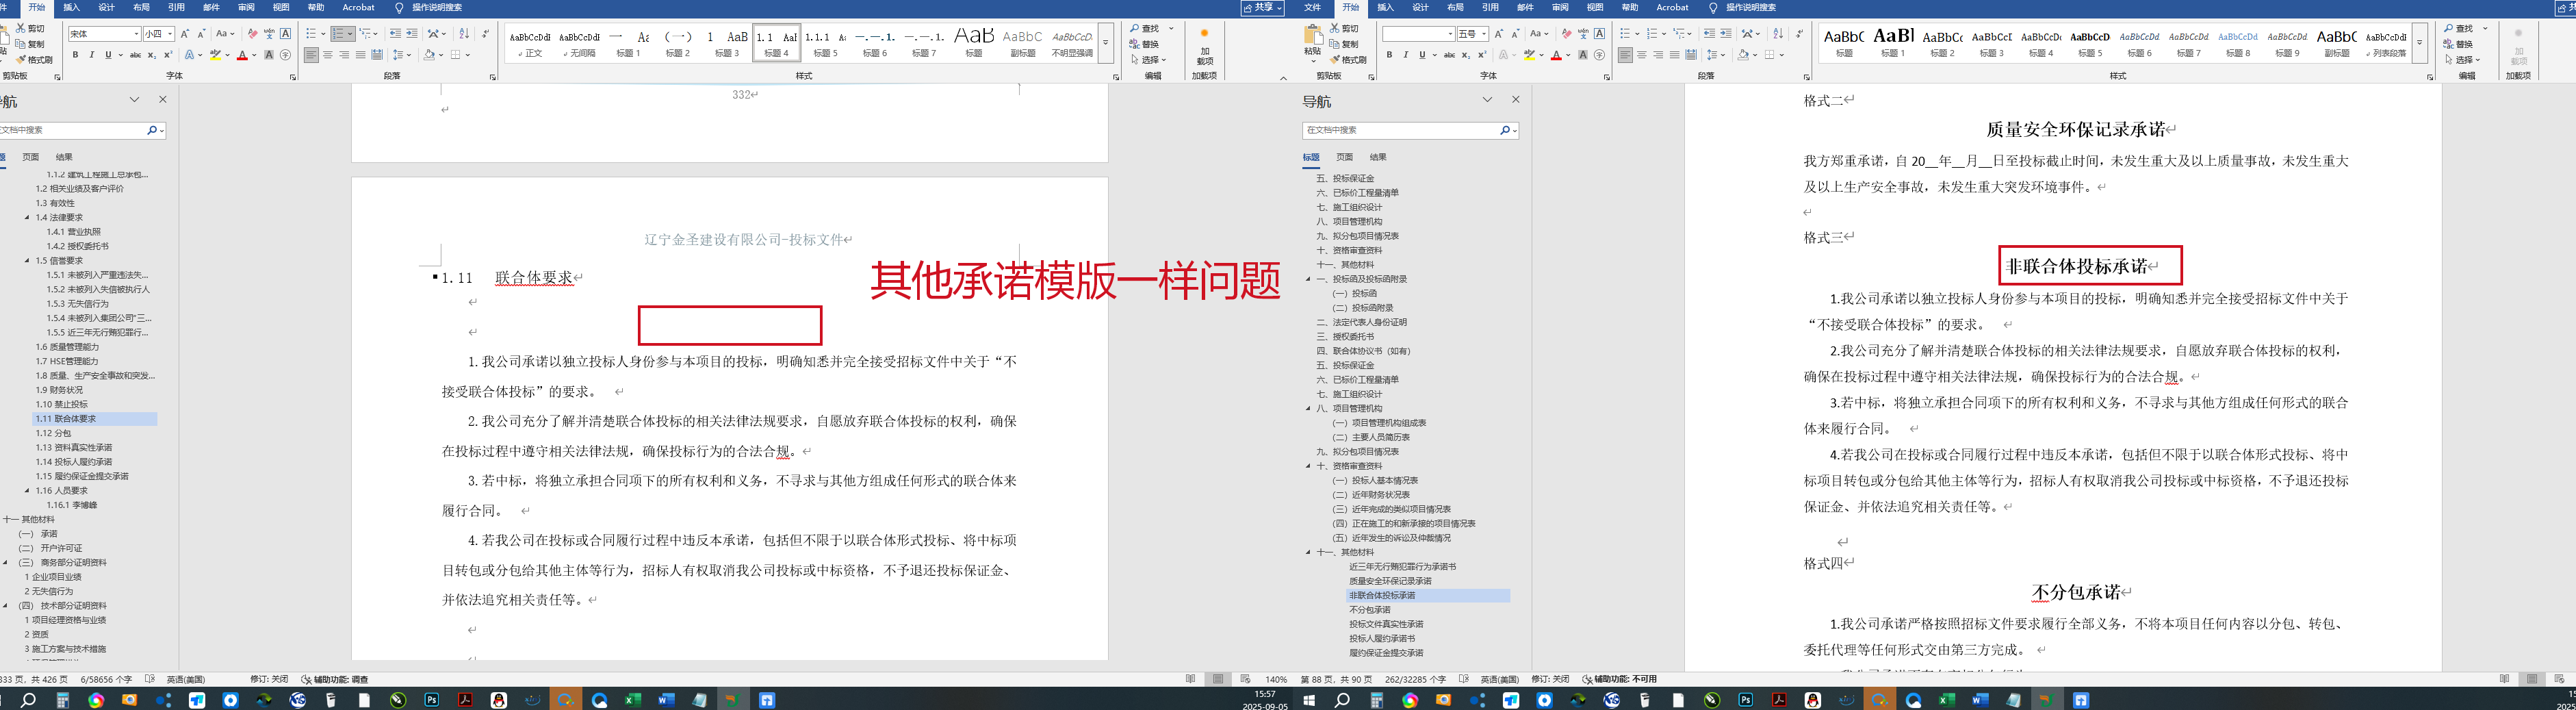Toggle bold in the 宋体 font window
2576x710 pixels.
75,55
